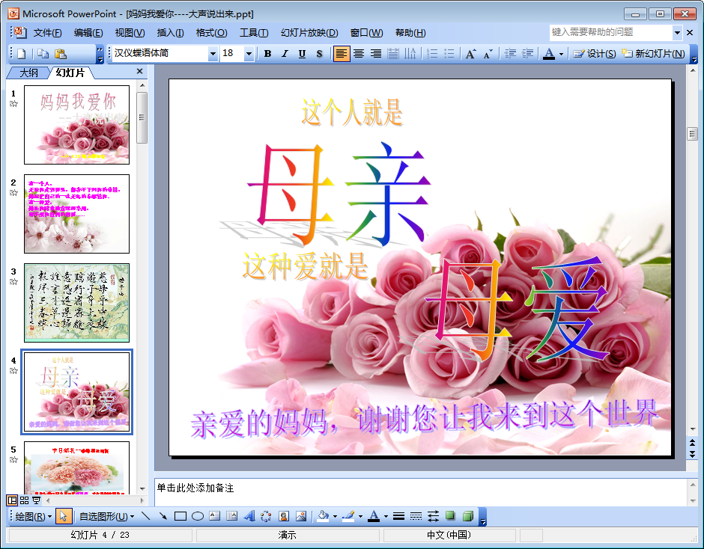Select slide 1 thumbnail 妈妈我爱你
Screen dimensions: 704x549
(77, 125)
